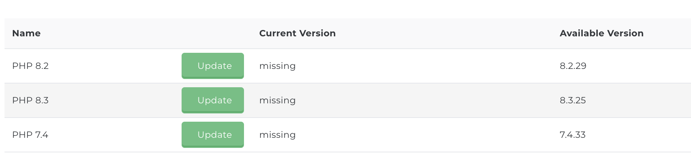Install version 8.2.29 using its green button

pyautogui.click(x=213, y=66)
